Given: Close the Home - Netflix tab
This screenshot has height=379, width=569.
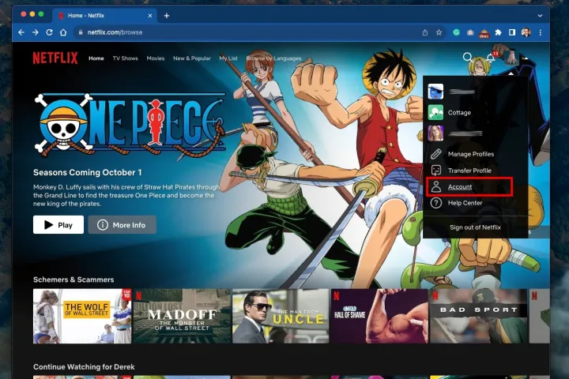Looking at the screenshot, I should (x=150, y=16).
